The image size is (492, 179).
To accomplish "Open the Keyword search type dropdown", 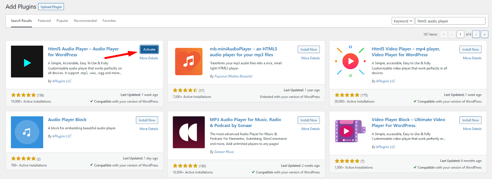I will point(403,21).
